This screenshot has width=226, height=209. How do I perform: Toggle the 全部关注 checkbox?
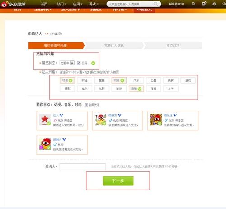click(86, 105)
